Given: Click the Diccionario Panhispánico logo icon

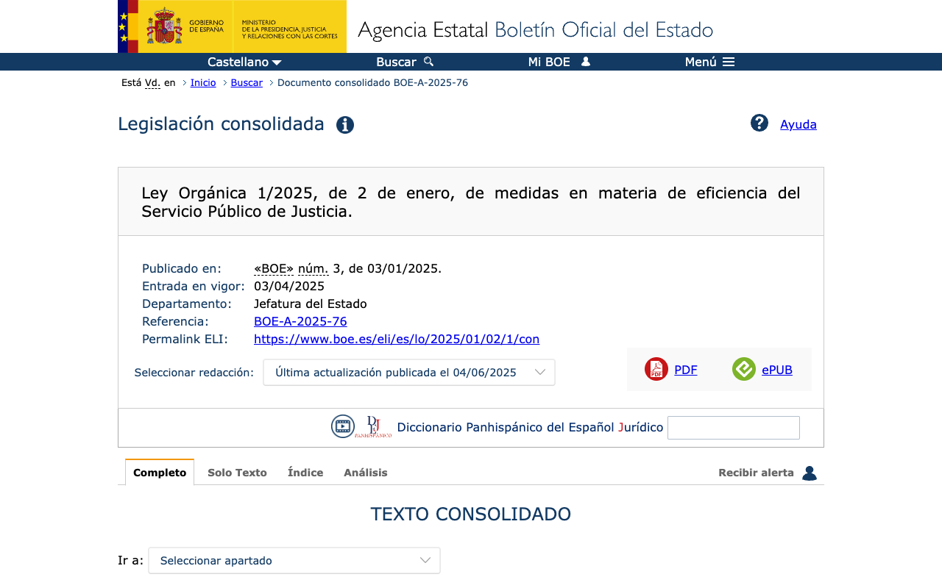Looking at the screenshot, I should click(x=373, y=427).
